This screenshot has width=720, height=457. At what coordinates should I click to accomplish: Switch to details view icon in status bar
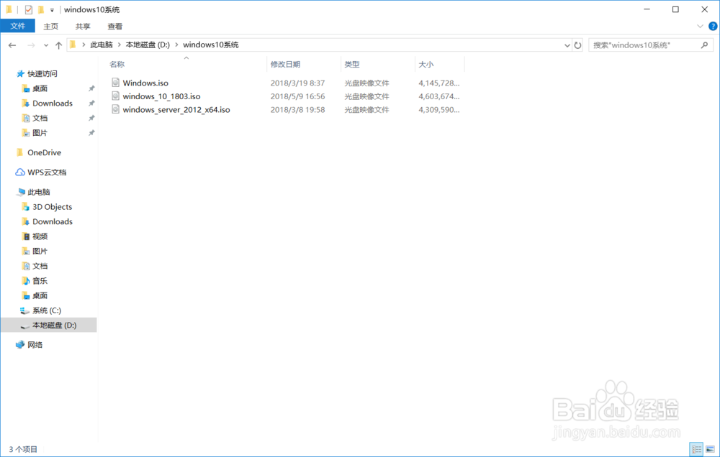click(696, 449)
